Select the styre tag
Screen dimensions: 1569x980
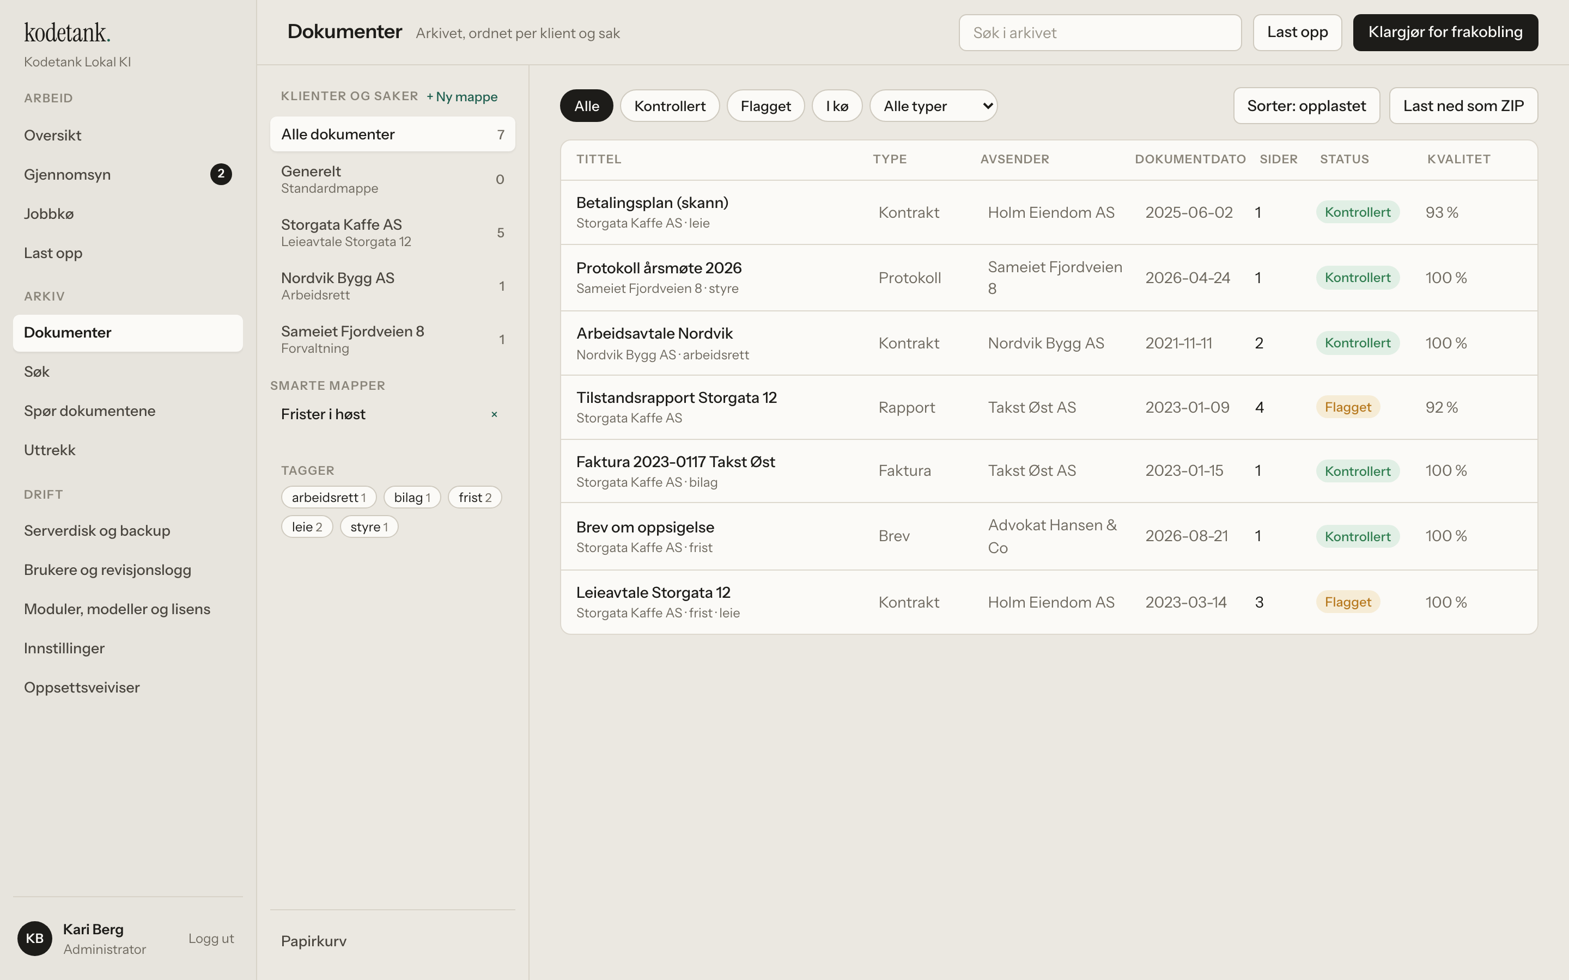click(x=369, y=526)
